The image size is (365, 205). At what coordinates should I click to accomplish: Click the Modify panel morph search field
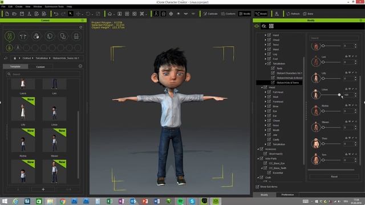tap(334, 38)
